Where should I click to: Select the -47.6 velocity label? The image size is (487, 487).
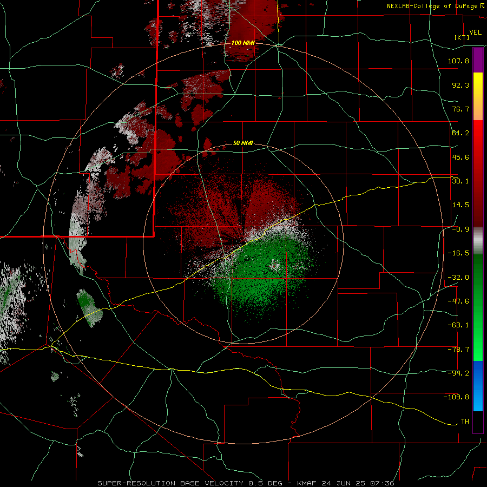coord(458,301)
